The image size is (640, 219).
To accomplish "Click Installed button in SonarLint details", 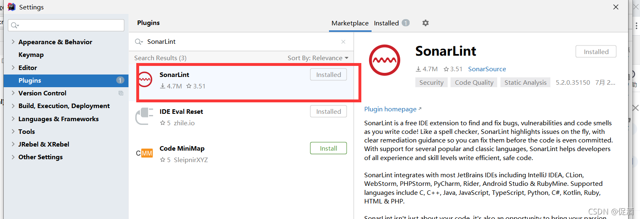I will 596,52.
